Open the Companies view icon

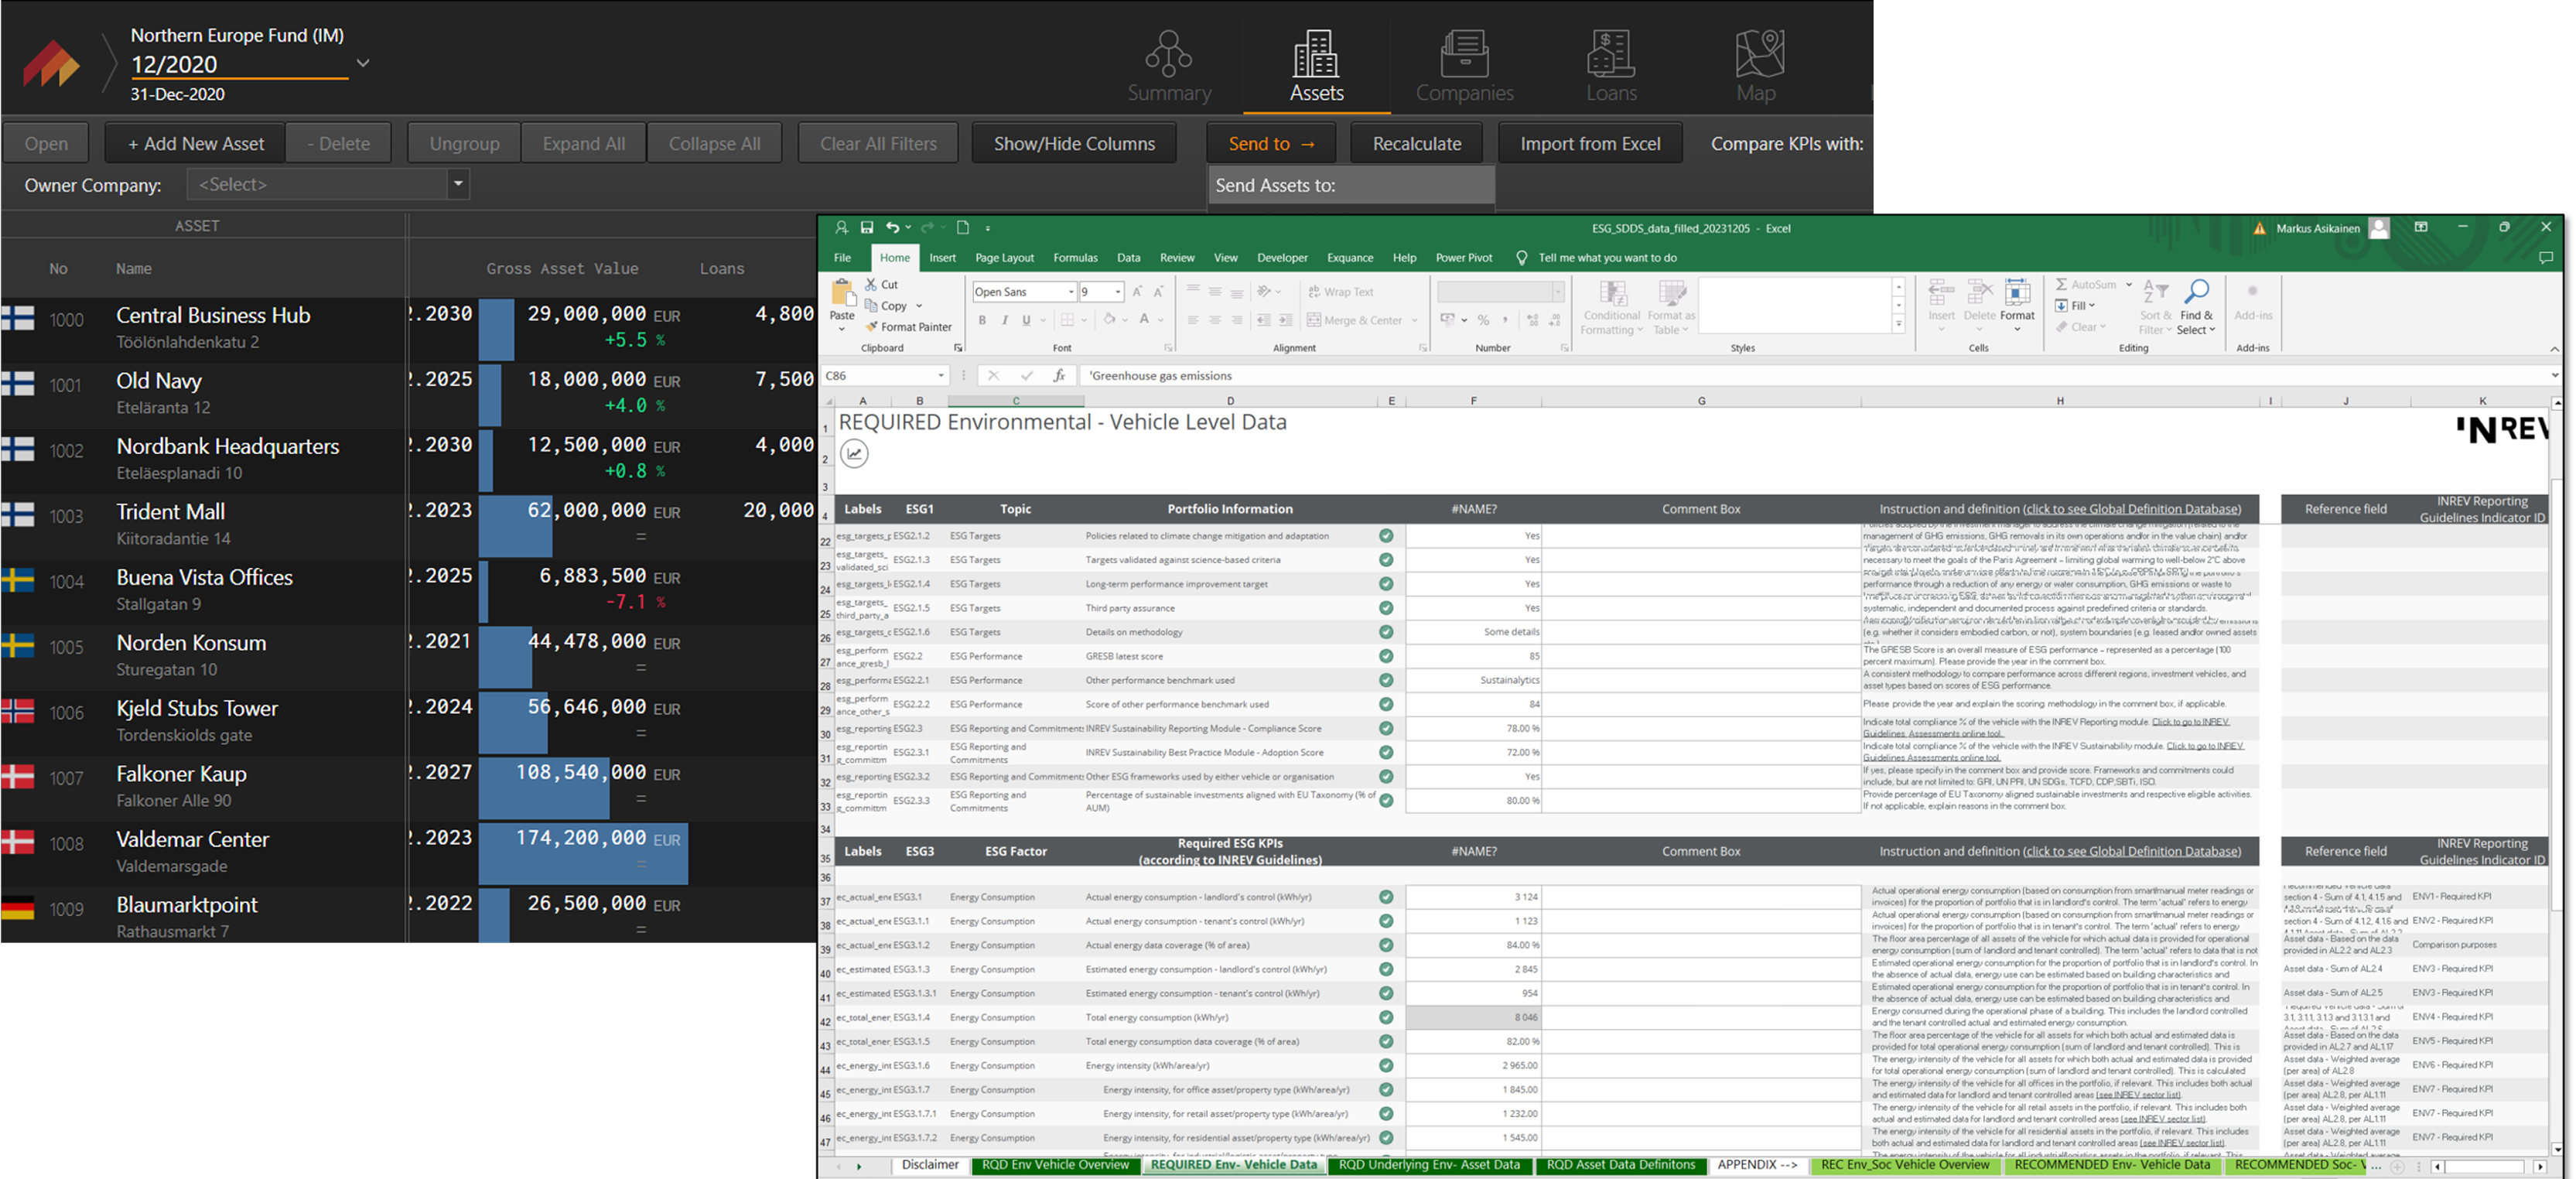[x=1464, y=55]
